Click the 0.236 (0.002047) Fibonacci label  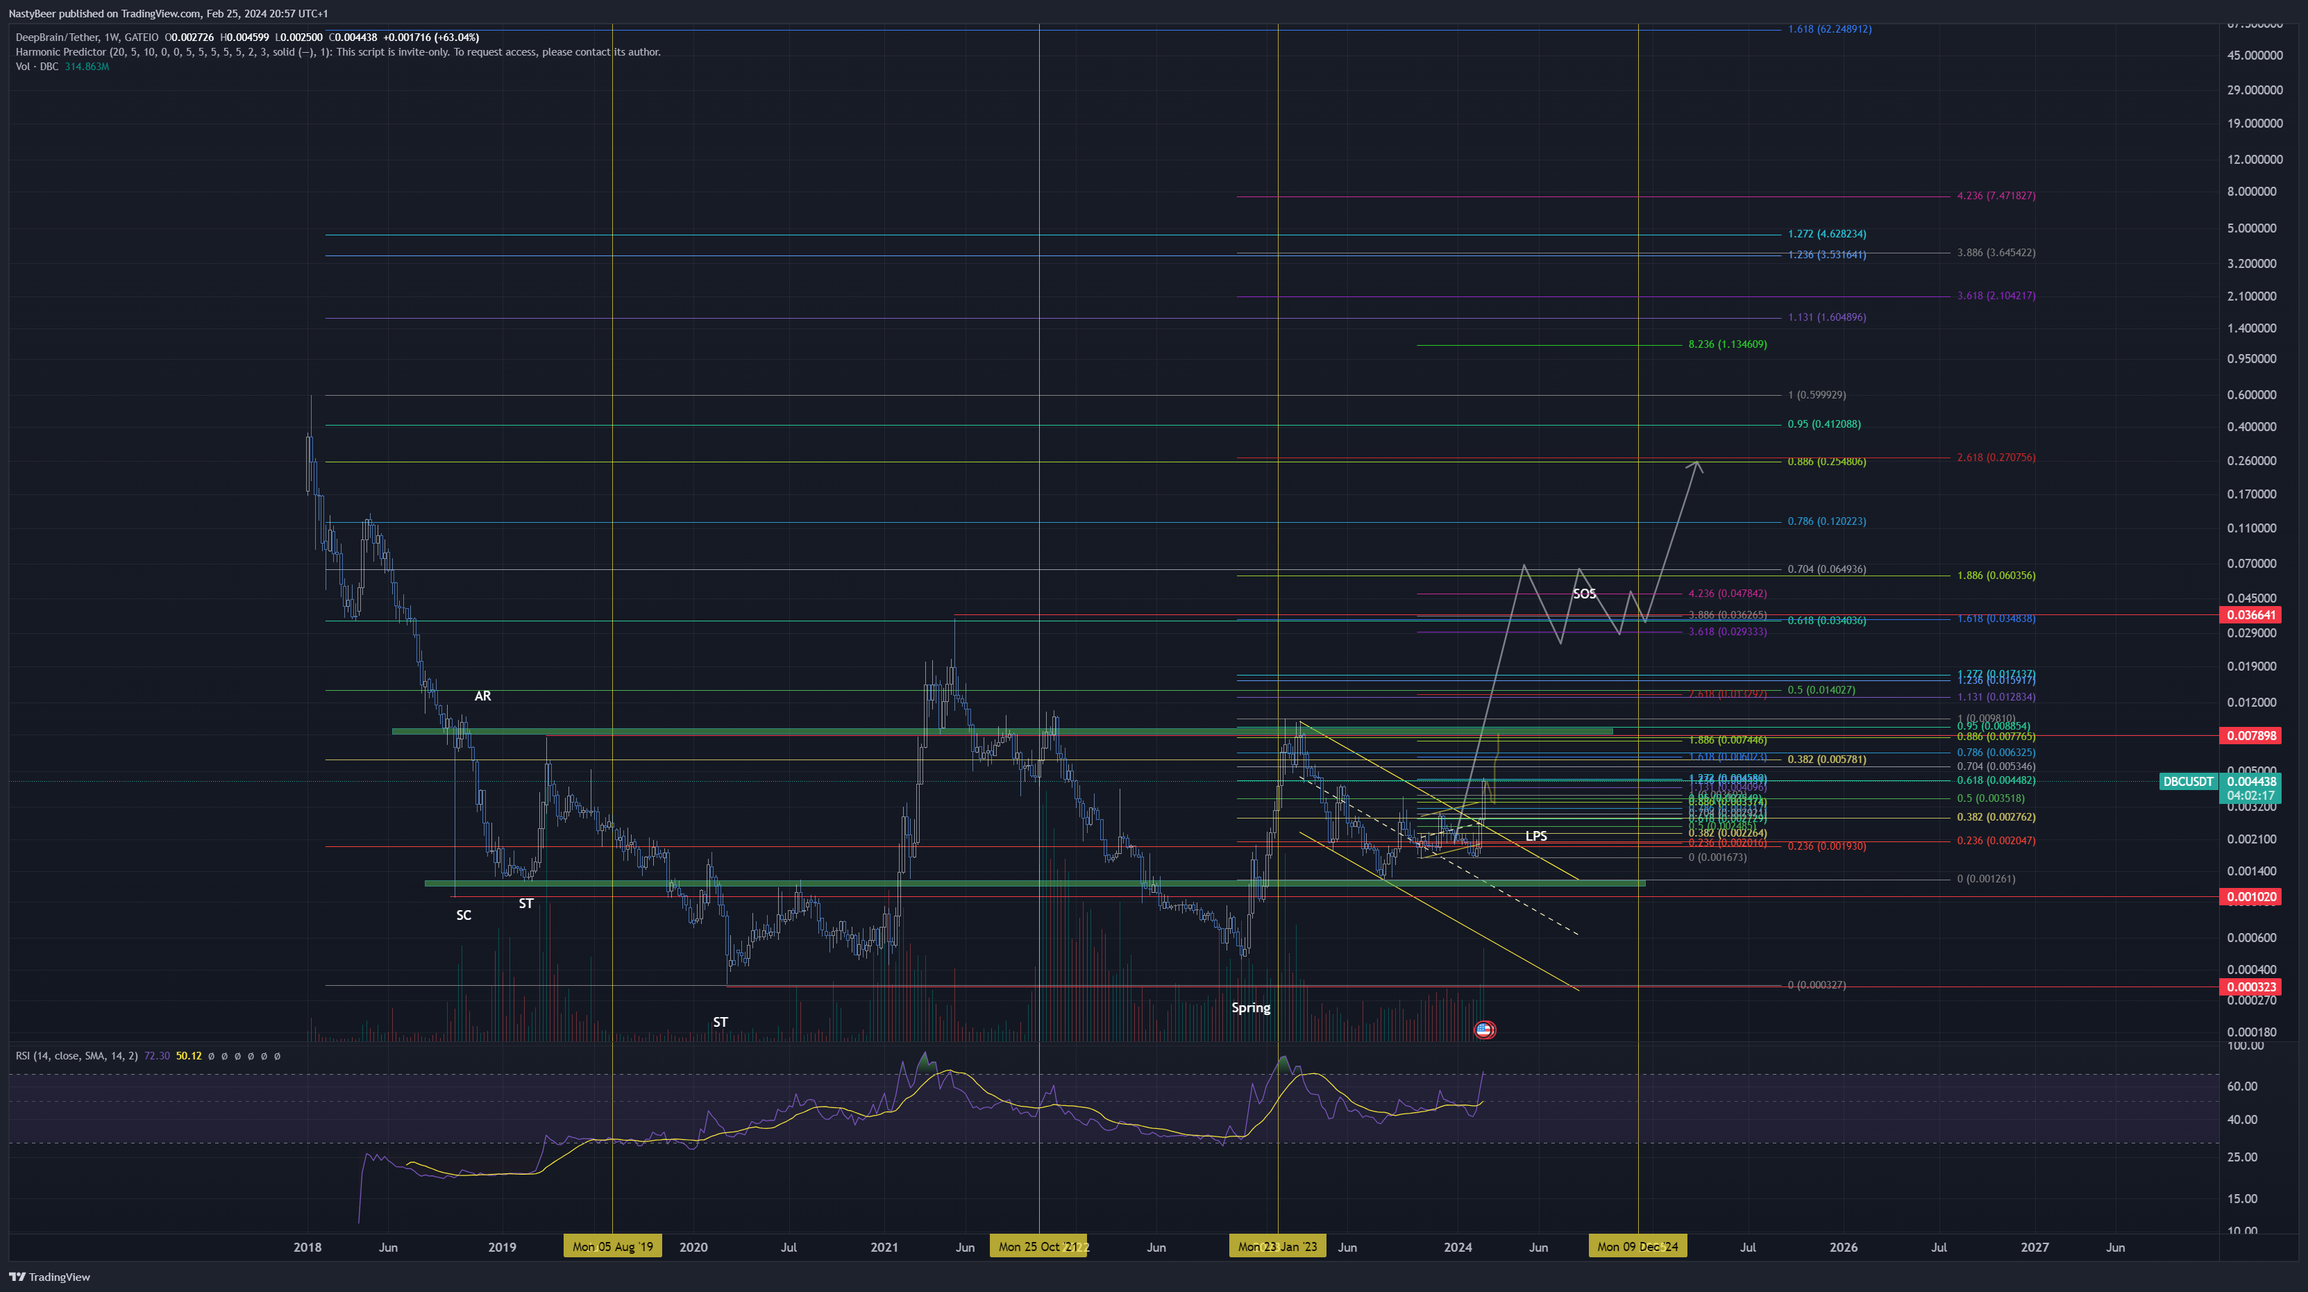point(1996,841)
